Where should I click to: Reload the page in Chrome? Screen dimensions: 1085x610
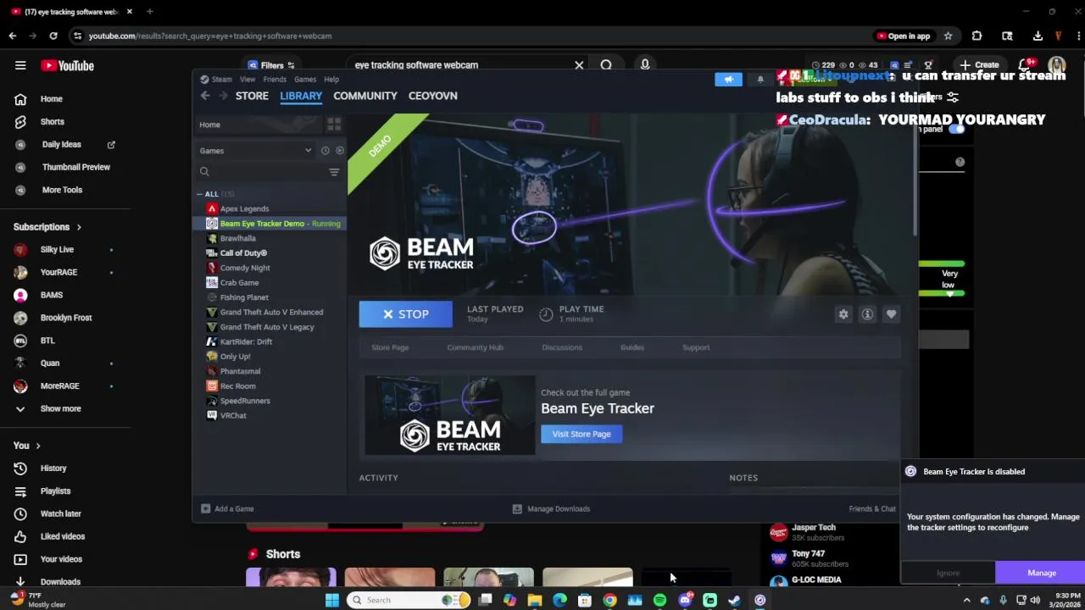(x=53, y=36)
